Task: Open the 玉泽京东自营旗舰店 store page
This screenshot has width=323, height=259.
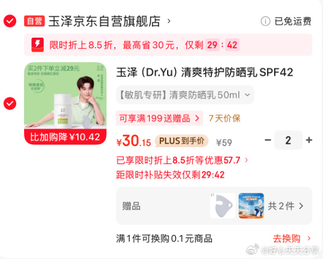Action: (109, 21)
